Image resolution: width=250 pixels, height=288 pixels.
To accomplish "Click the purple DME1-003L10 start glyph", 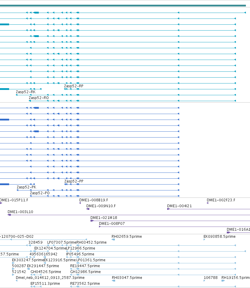I will 9,215.
